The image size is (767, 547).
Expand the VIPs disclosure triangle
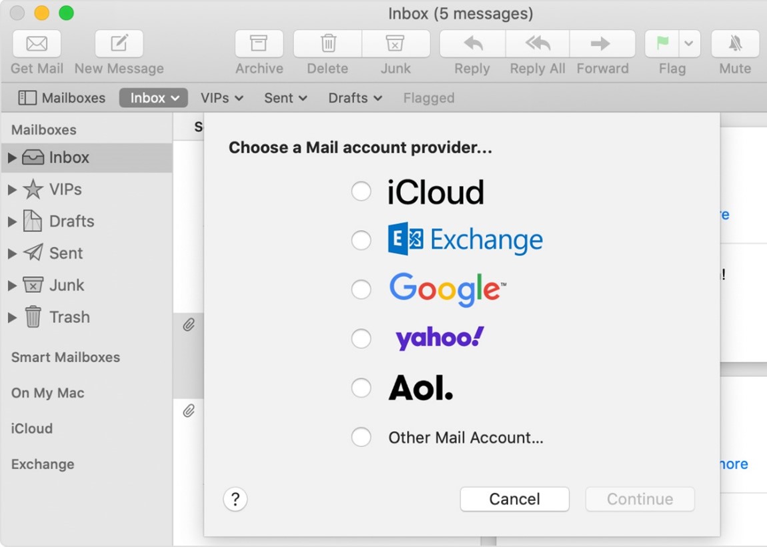click(12, 190)
